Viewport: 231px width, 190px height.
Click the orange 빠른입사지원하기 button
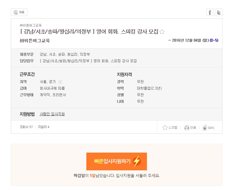117,161
